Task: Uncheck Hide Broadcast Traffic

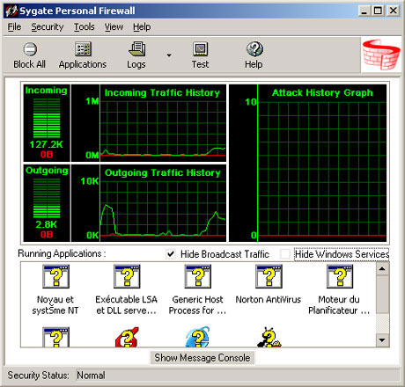Action: click(x=171, y=254)
